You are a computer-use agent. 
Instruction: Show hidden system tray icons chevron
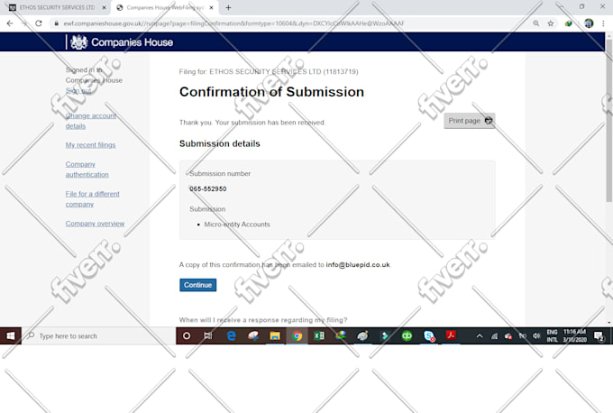(480, 336)
